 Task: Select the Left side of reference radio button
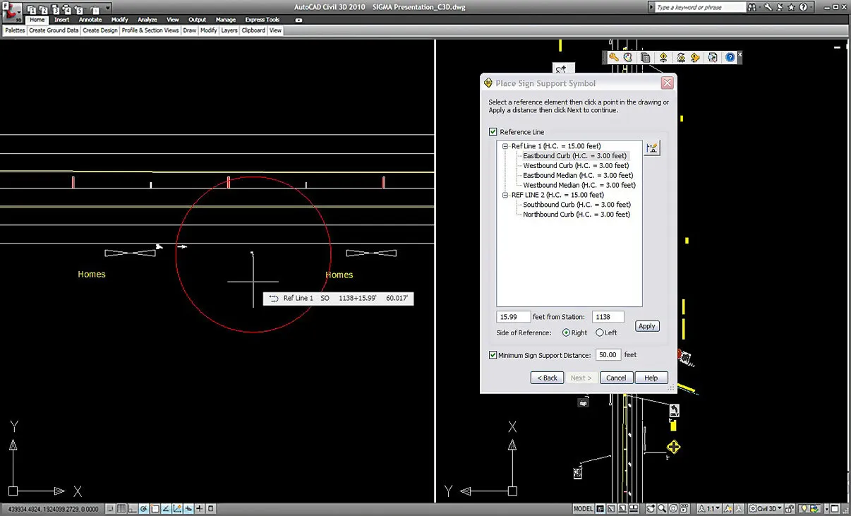598,332
